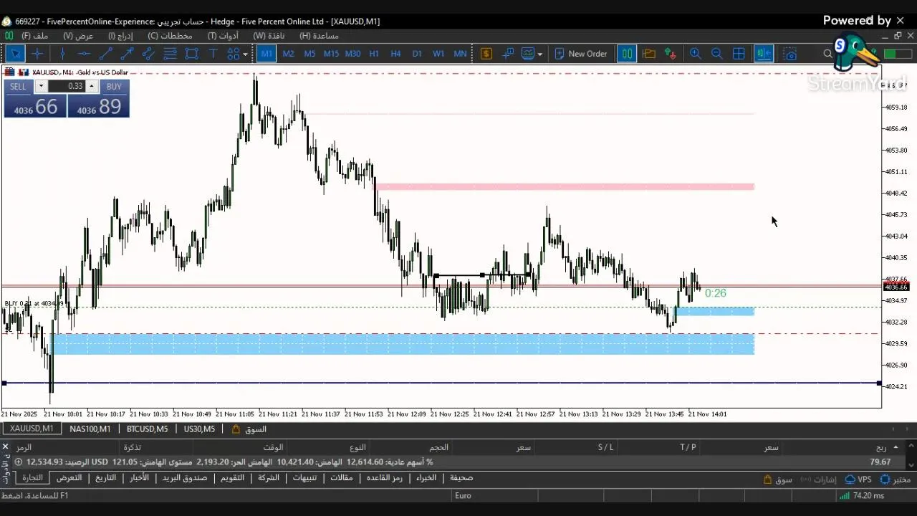Click the BUY 4036.89 button

99,106
